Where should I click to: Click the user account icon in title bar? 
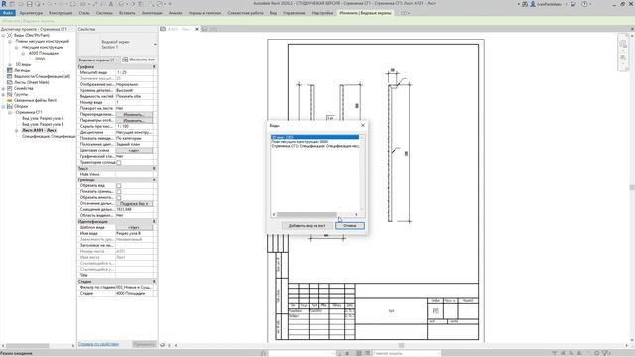pyautogui.click(x=533, y=4)
